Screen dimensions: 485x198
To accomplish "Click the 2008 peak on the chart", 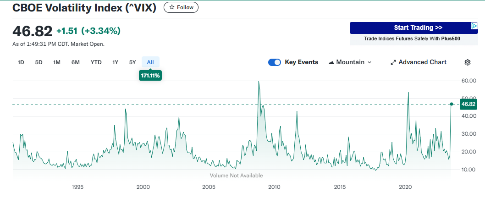I will tap(259, 82).
